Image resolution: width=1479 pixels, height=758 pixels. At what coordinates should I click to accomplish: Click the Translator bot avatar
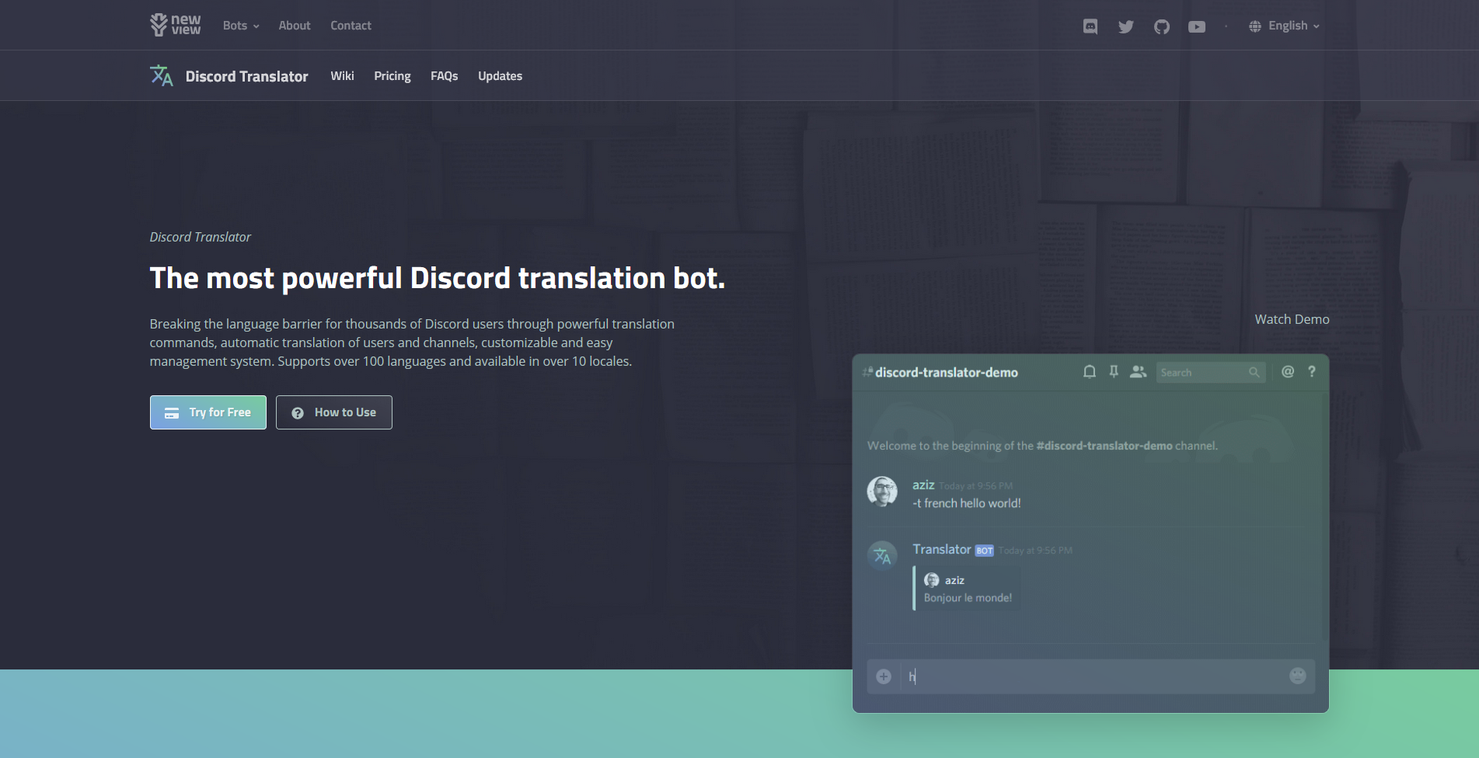pos(882,556)
